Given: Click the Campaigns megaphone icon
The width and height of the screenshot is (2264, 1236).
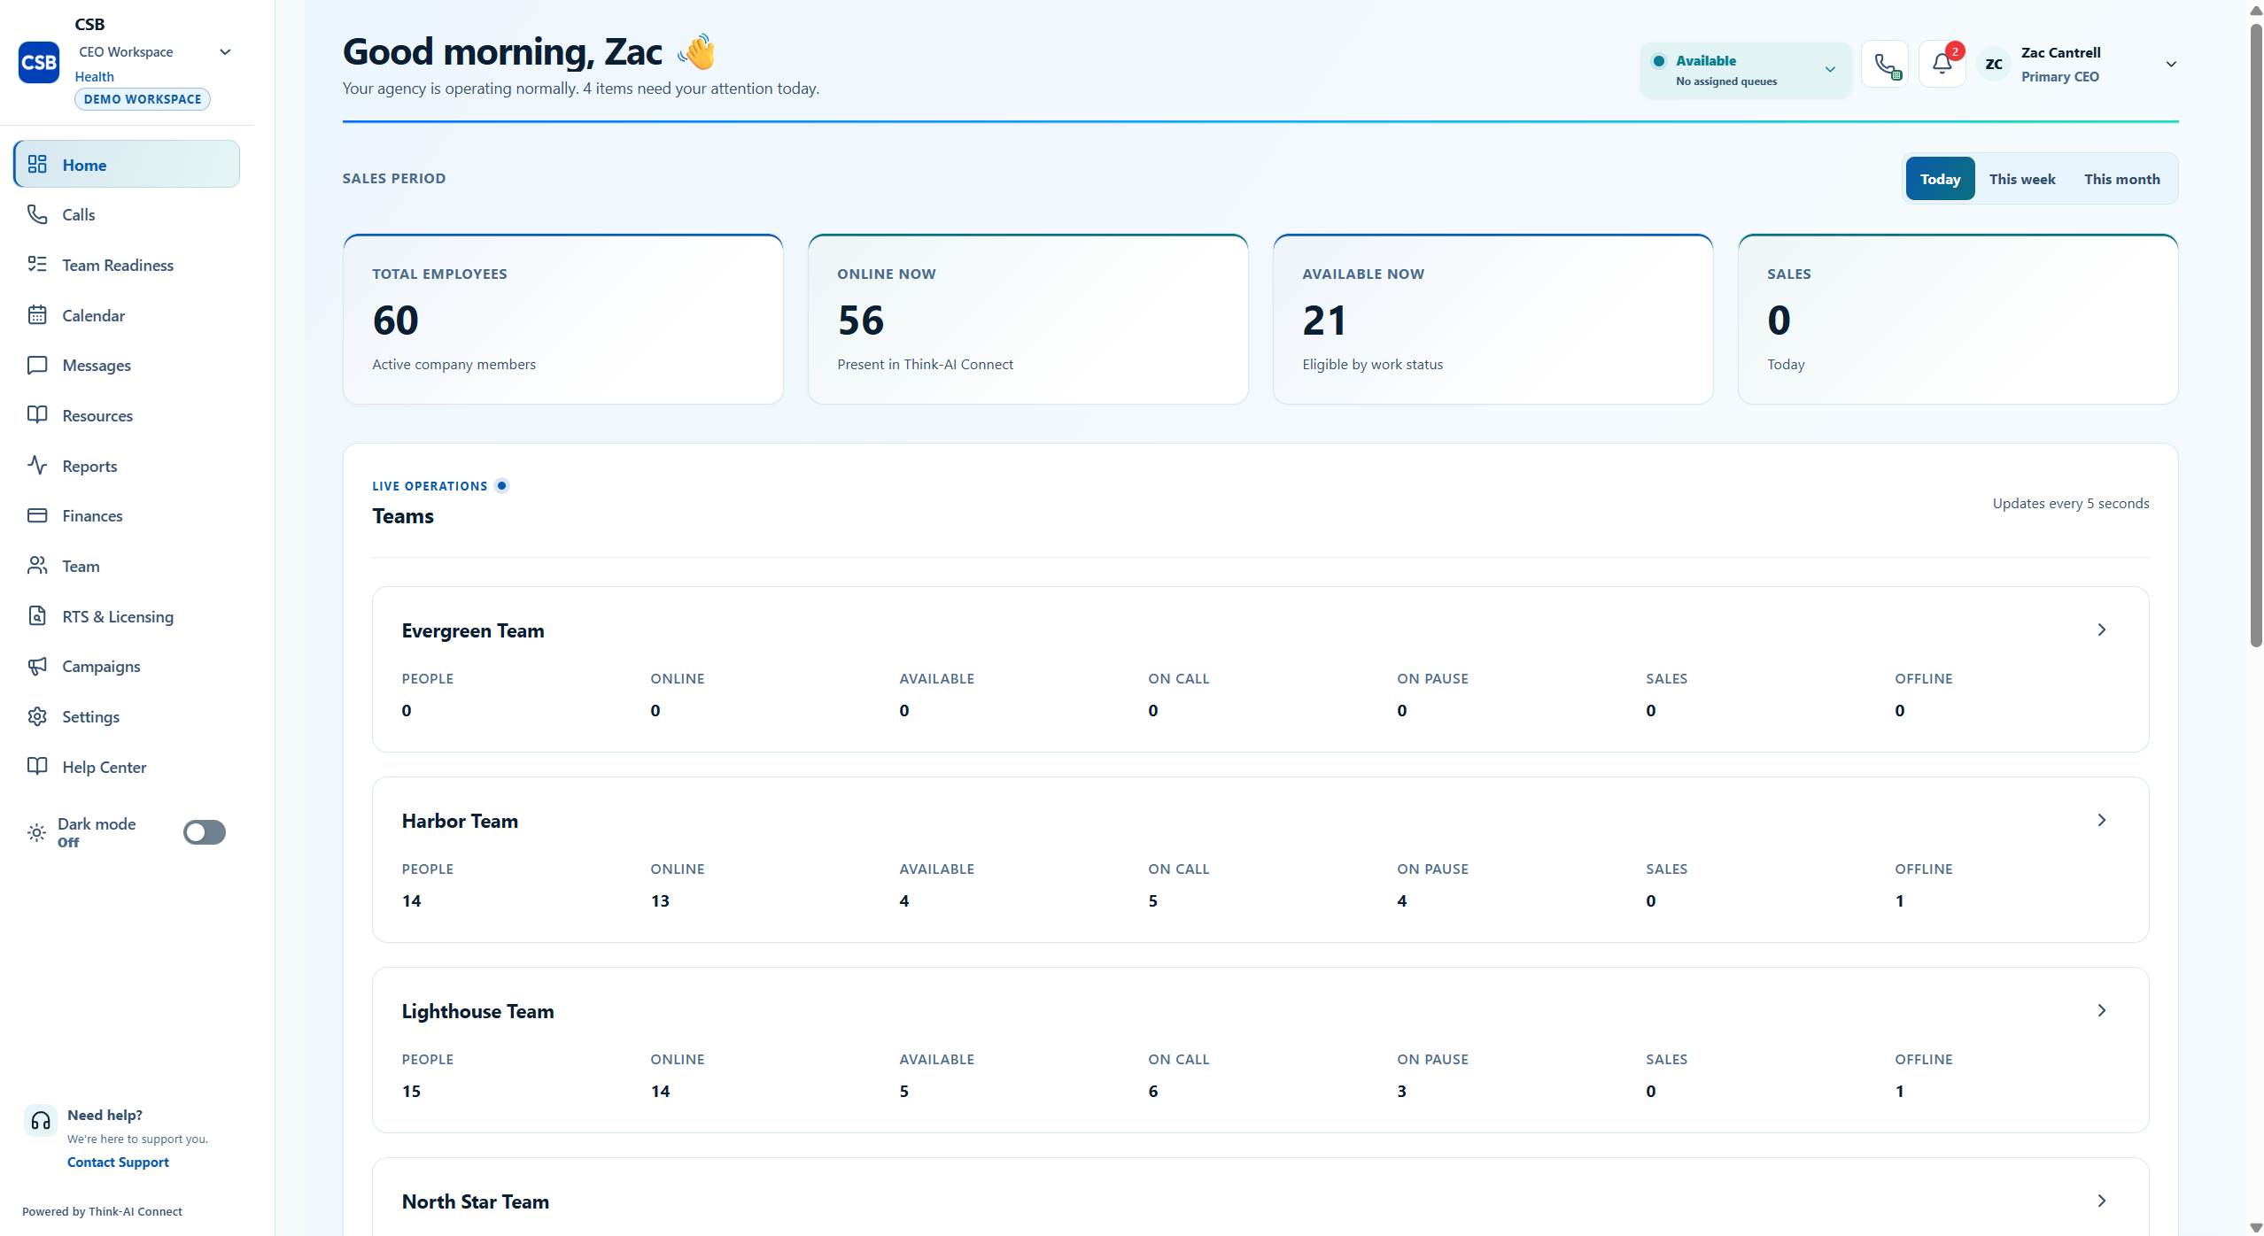Looking at the screenshot, I should 37,666.
